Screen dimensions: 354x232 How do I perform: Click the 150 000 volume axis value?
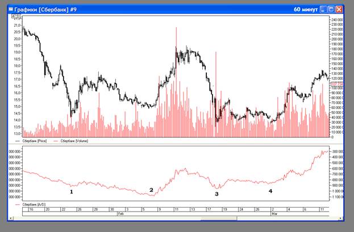337,64
